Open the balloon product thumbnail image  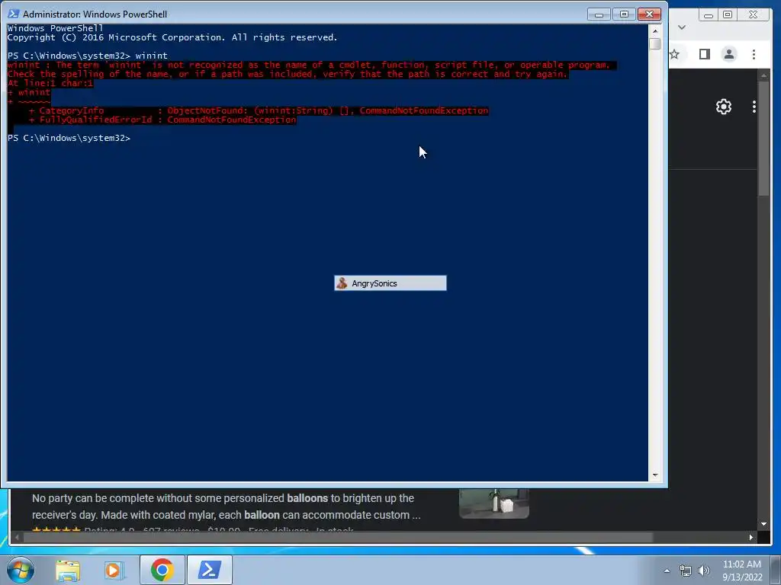(x=494, y=503)
